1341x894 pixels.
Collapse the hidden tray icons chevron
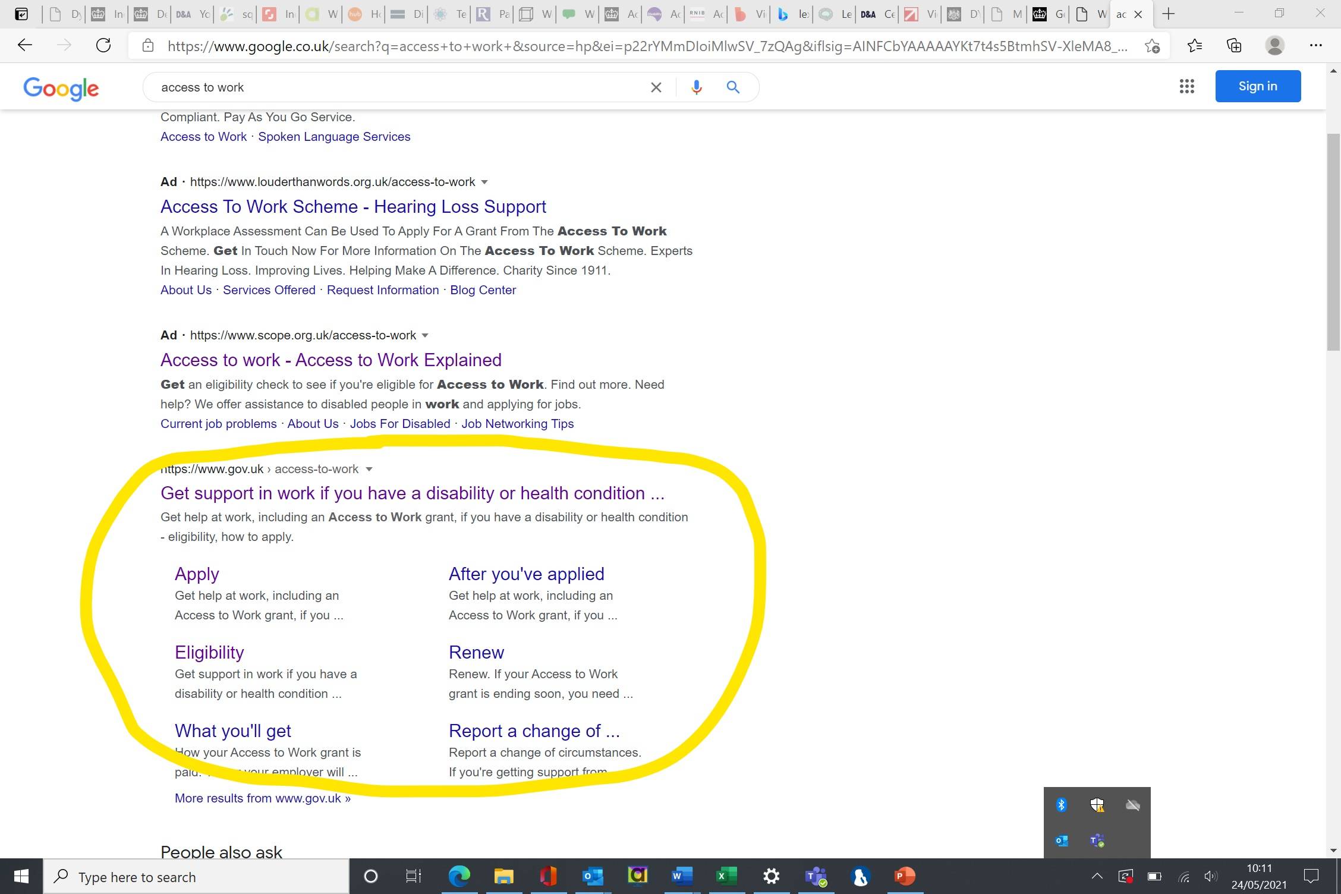pyautogui.click(x=1097, y=876)
